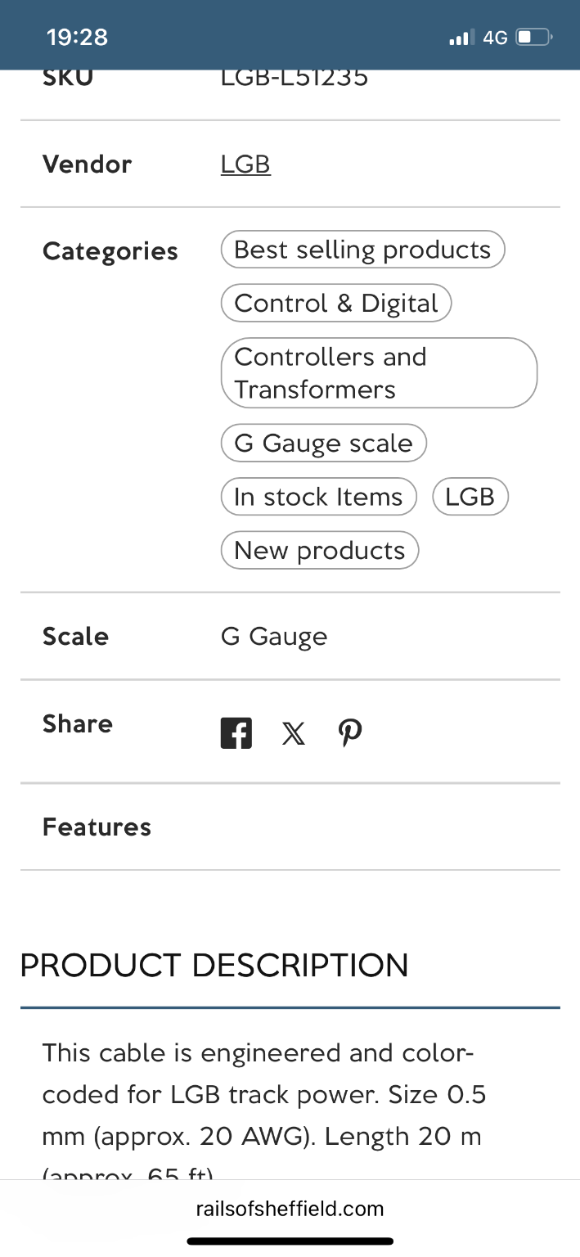The height and width of the screenshot is (1257, 580).
Task: Open Controllers and Transformers category tag
Action: point(379,373)
